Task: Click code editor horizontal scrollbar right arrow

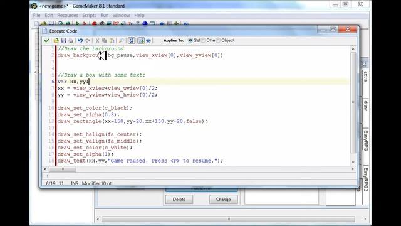Action: (353, 169)
